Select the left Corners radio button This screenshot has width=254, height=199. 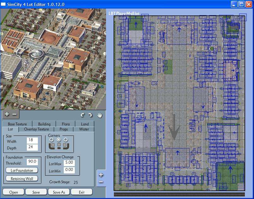pos(51,140)
